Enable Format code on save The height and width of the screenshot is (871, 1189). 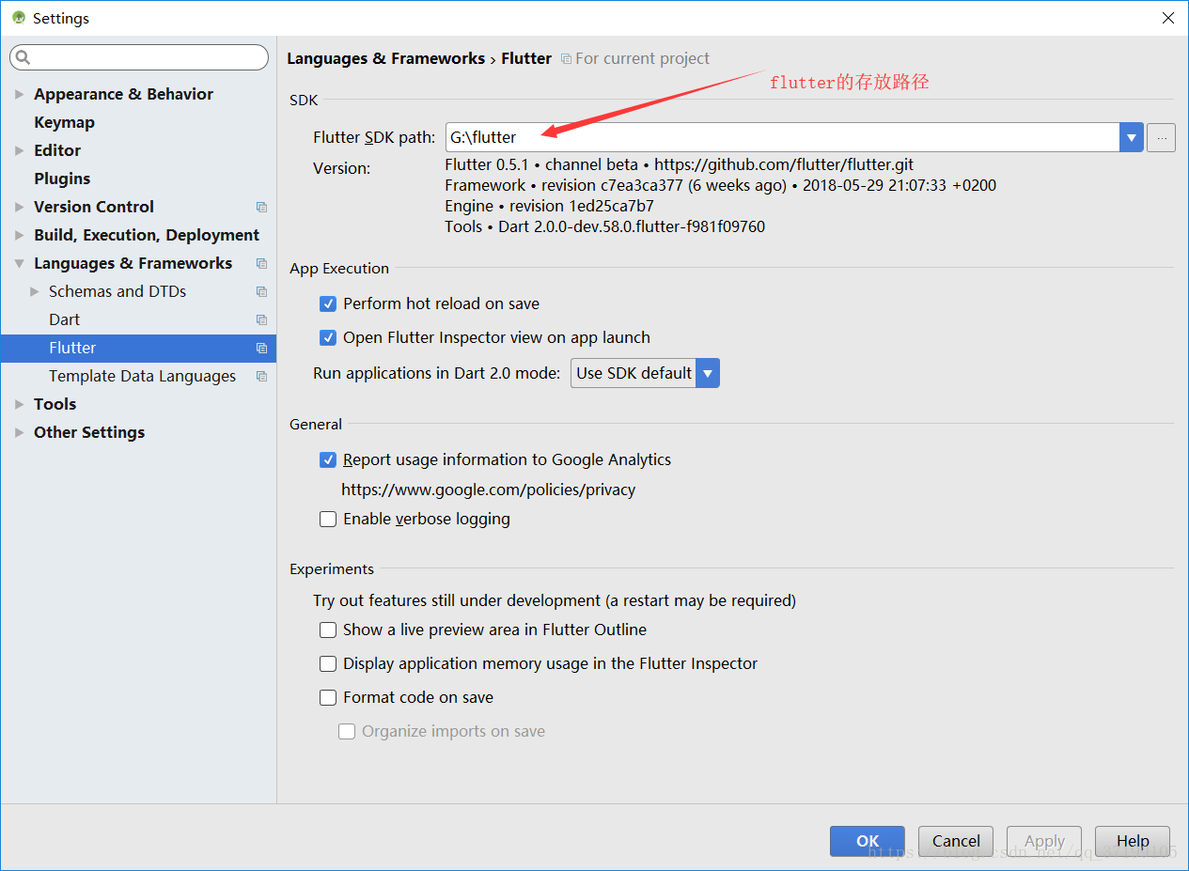click(x=328, y=697)
